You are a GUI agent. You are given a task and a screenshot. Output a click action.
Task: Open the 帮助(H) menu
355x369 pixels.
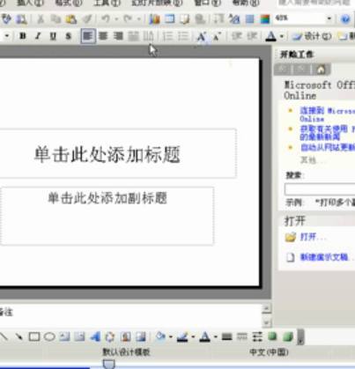(x=247, y=3)
